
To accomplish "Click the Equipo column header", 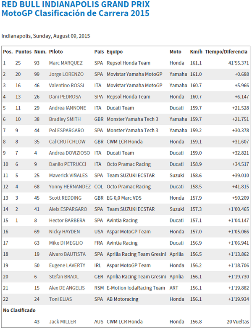I will coord(115,52).
